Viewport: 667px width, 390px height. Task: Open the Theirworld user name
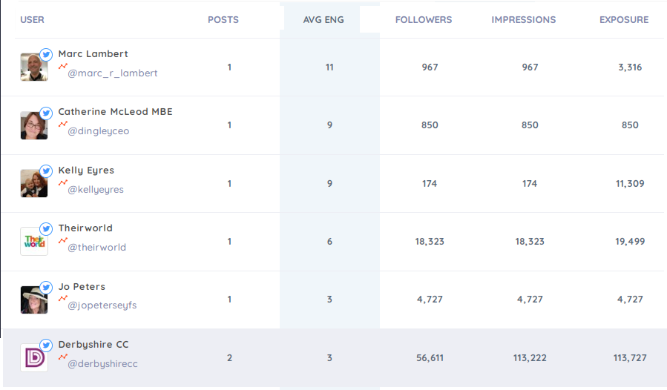click(x=85, y=228)
